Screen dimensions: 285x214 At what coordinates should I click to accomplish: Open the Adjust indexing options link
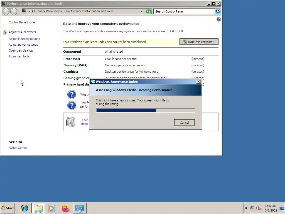(24, 39)
